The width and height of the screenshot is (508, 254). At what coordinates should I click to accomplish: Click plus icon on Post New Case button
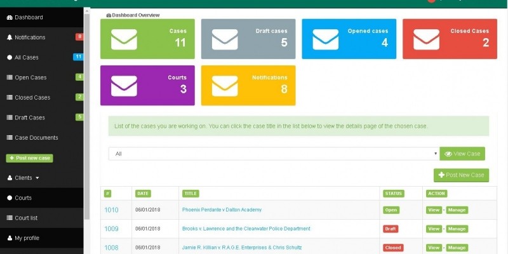pos(441,175)
